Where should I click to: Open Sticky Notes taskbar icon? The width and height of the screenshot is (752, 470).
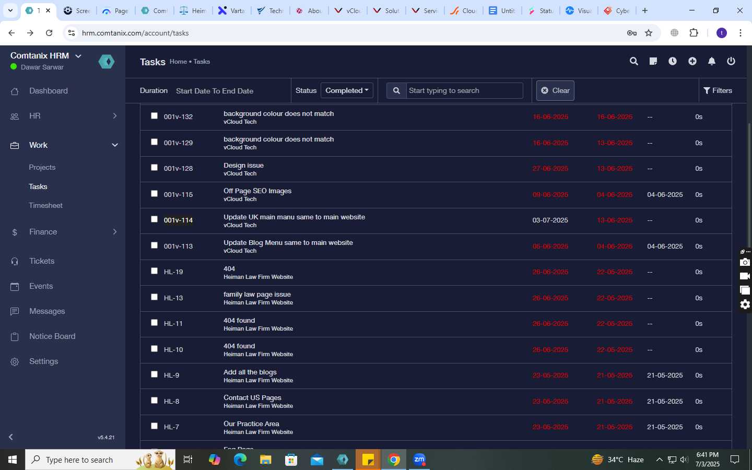pyautogui.click(x=368, y=460)
